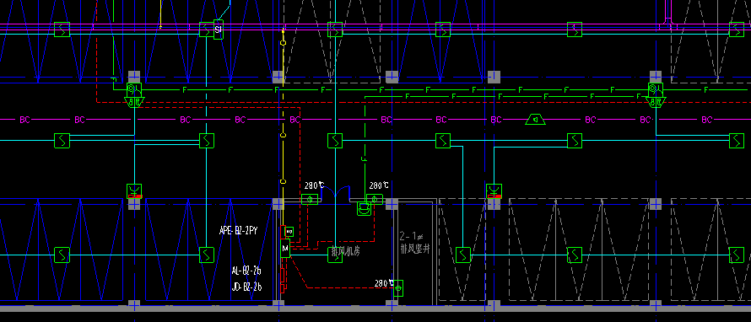Select the 280℃ damper near 排风竖井 bottom

point(398,288)
